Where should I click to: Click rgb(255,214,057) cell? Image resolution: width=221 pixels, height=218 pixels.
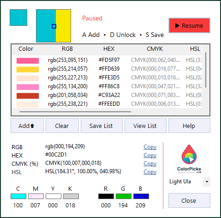click(x=68, y=69)
